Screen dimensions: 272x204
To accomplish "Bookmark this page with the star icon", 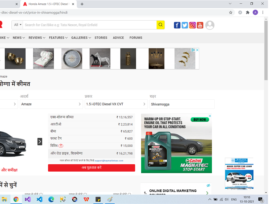I will [231, 13].
